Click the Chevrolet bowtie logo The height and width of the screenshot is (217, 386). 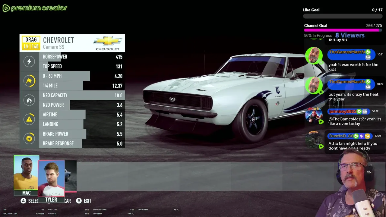(108, 41)
